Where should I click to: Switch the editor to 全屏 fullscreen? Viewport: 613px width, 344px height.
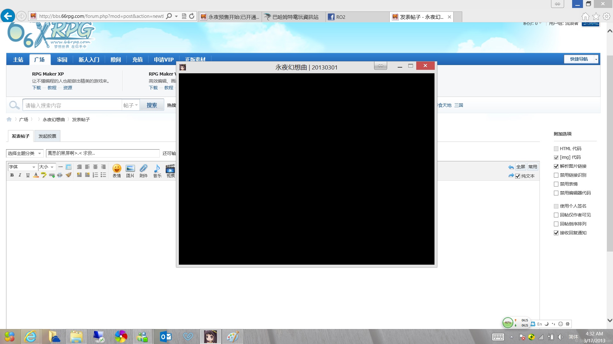520,167
